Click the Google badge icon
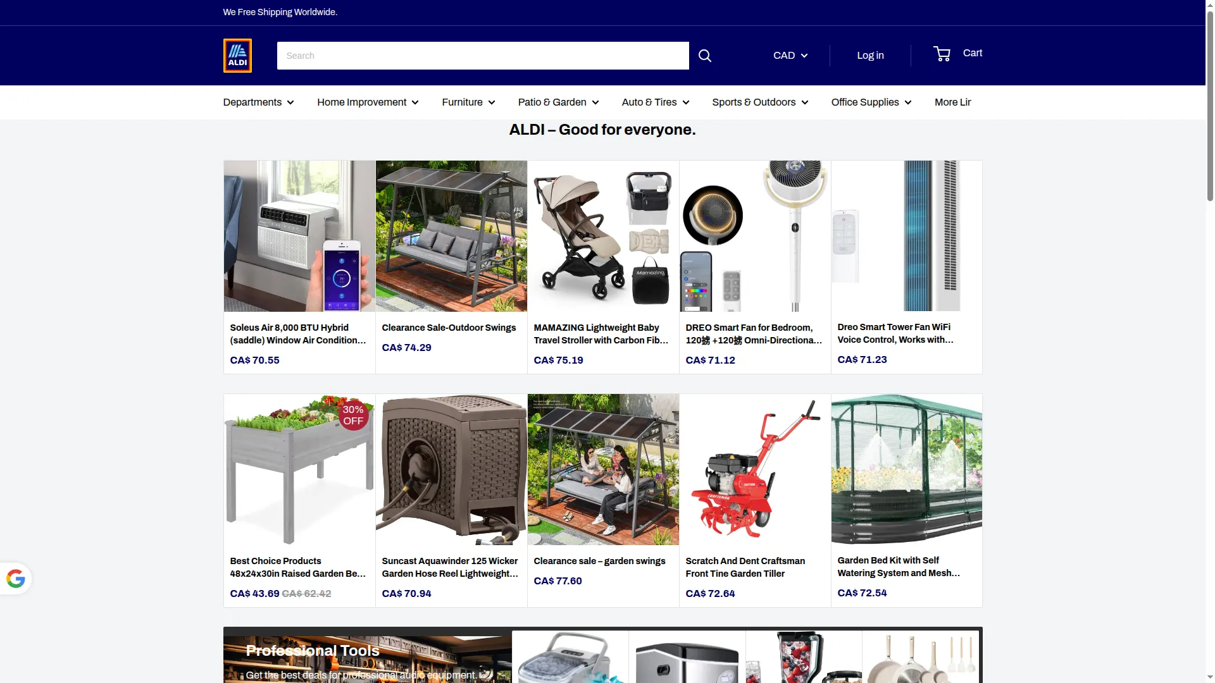Screen dimensions: 1215x683 pos(16,579)
